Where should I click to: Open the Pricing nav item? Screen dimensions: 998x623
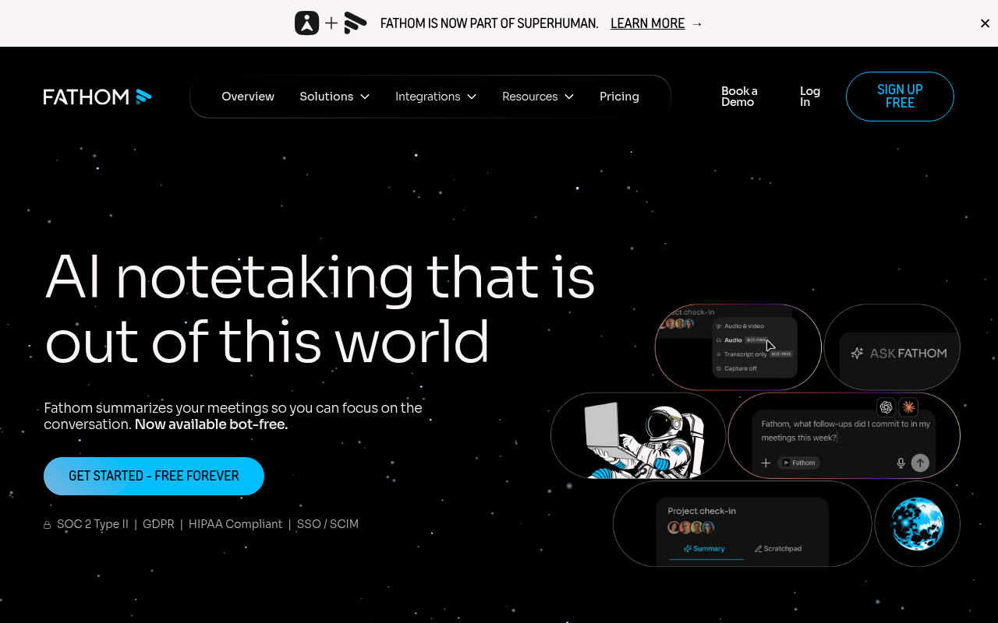pyautogui.click(x=619, y=97)
